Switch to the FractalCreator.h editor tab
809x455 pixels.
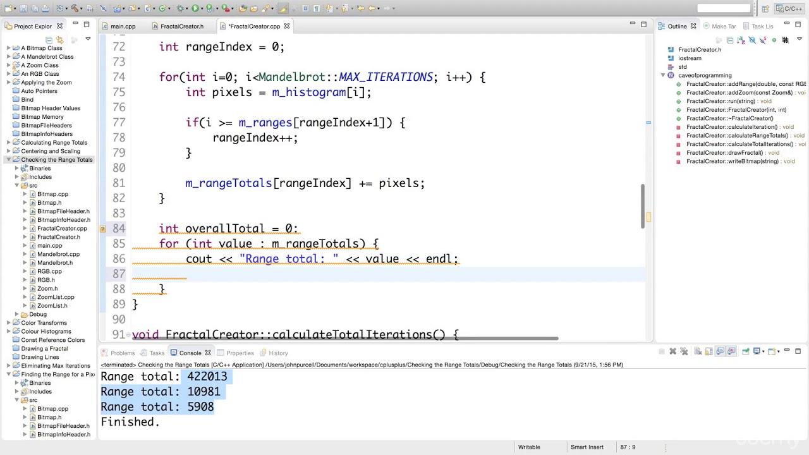point(182,27)
